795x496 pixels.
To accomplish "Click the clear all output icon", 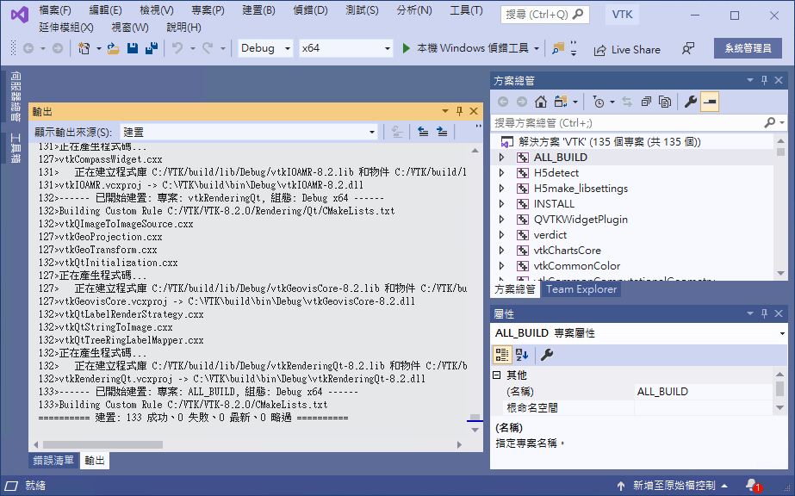I will pyautogui.click(x=397, y=133).
